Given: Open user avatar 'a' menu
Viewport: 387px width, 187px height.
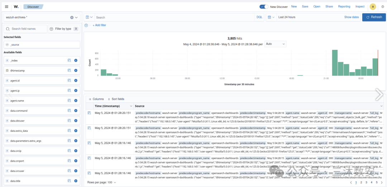Looking at the screenshot, I should click(x=373, y=7).
